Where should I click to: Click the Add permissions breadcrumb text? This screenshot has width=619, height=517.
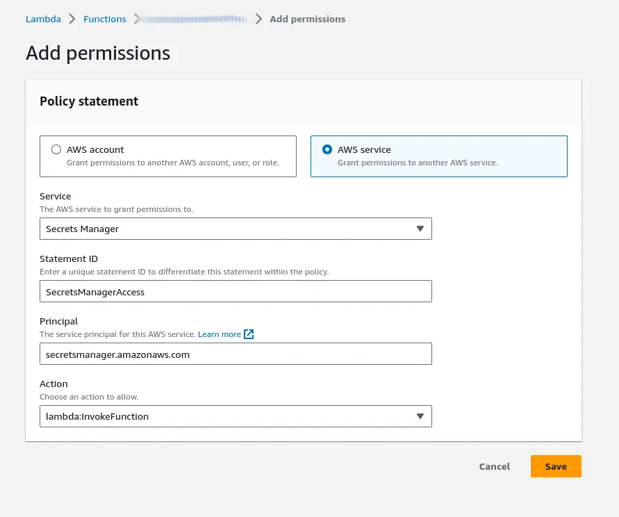308,19
